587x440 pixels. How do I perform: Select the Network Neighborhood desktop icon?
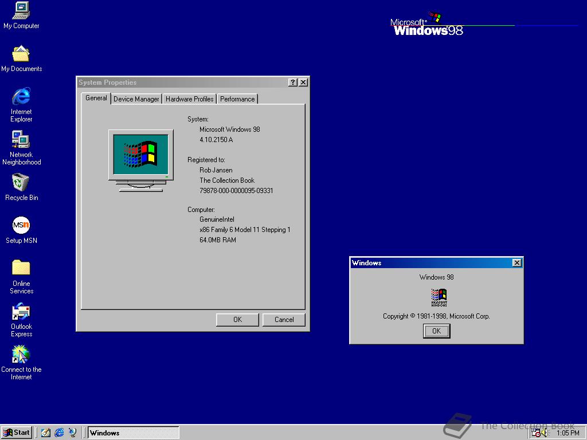(21, 148)
